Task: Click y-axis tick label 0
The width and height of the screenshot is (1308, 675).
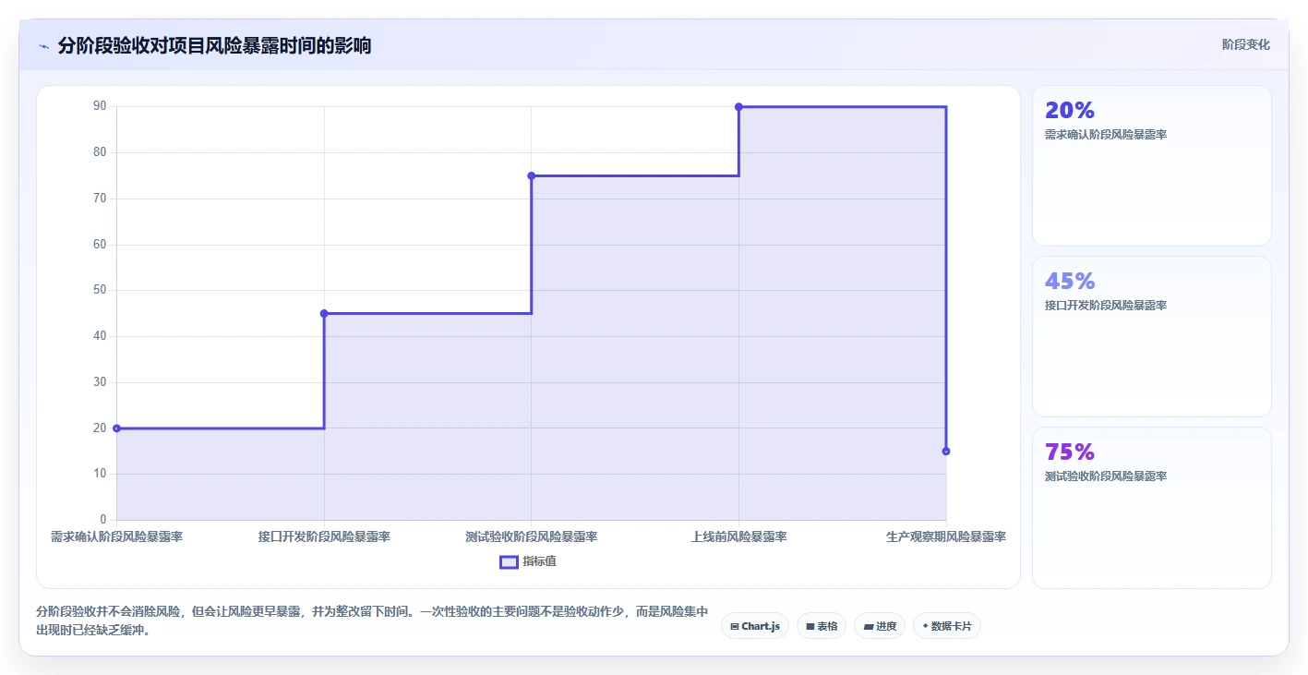Action: pyautogui.click(x=103, y=520)
